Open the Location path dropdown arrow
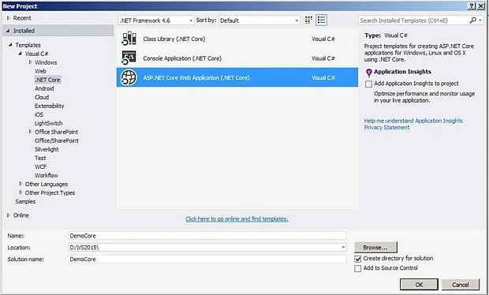Image resolution: width=489 pixels, height=295 pixels. [x=343, y=248]
